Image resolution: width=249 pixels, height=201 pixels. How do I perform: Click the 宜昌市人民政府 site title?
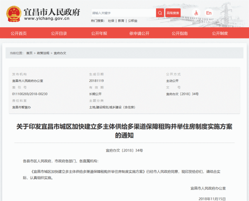pos(52,12)
